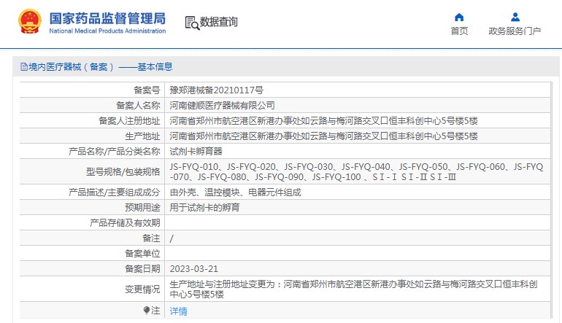
Task: Click the 型号规格/包装规格 label
Action: pos(123,172)
